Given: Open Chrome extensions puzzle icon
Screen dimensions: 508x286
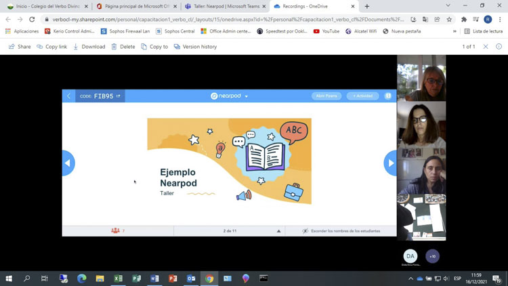Looking at the screenshot, I should pos(464,20).
